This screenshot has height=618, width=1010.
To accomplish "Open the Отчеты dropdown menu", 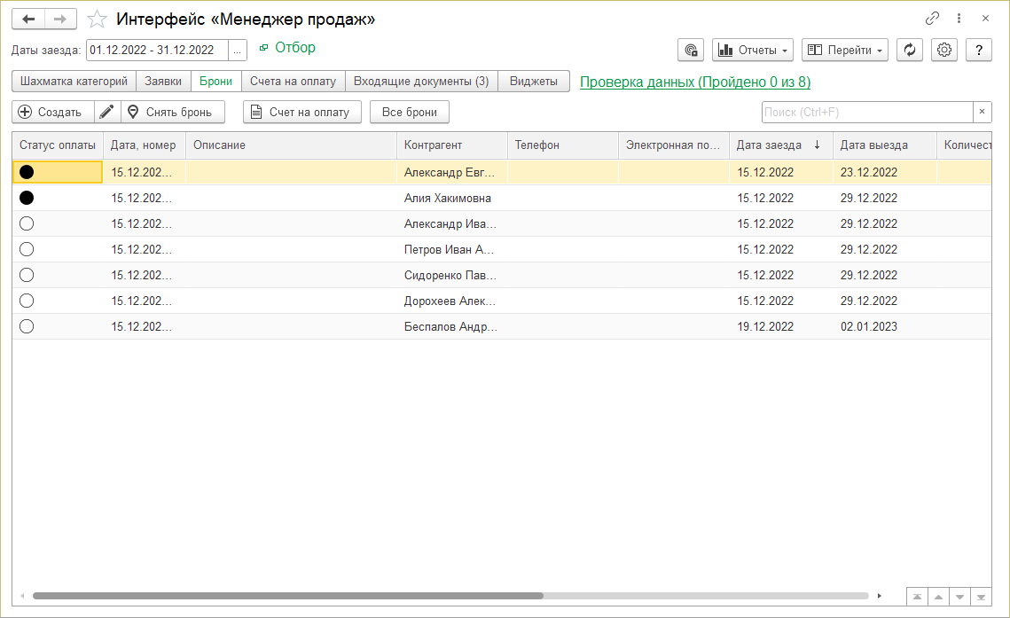I will pos(752,51).
